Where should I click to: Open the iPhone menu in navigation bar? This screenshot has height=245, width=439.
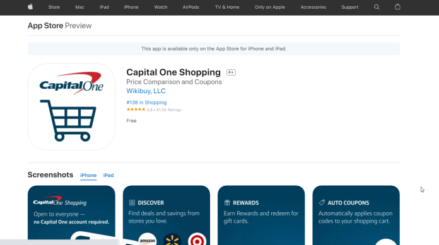[131, 8]
